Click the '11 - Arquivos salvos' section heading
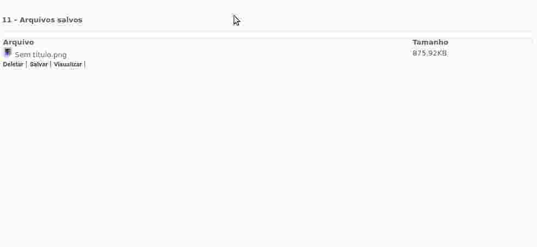 (x=42, y=20)
